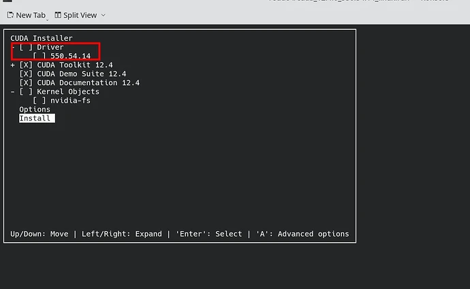The image size is (470, 289).
Task: Uncheck the CUDA Toolkit 12.4 checkbox
Action: pos(26,65)
